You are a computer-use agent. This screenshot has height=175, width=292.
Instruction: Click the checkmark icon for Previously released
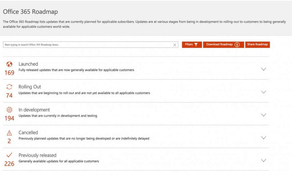(x=9, y=155)
